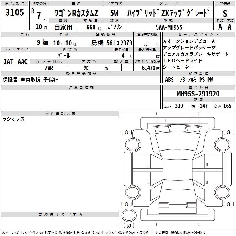
Task: Click the レス label below car diagram
Action: pos(129,226)
